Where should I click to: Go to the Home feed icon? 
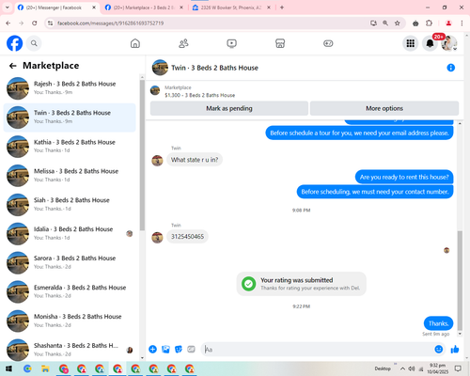click(x=135, y=43)
